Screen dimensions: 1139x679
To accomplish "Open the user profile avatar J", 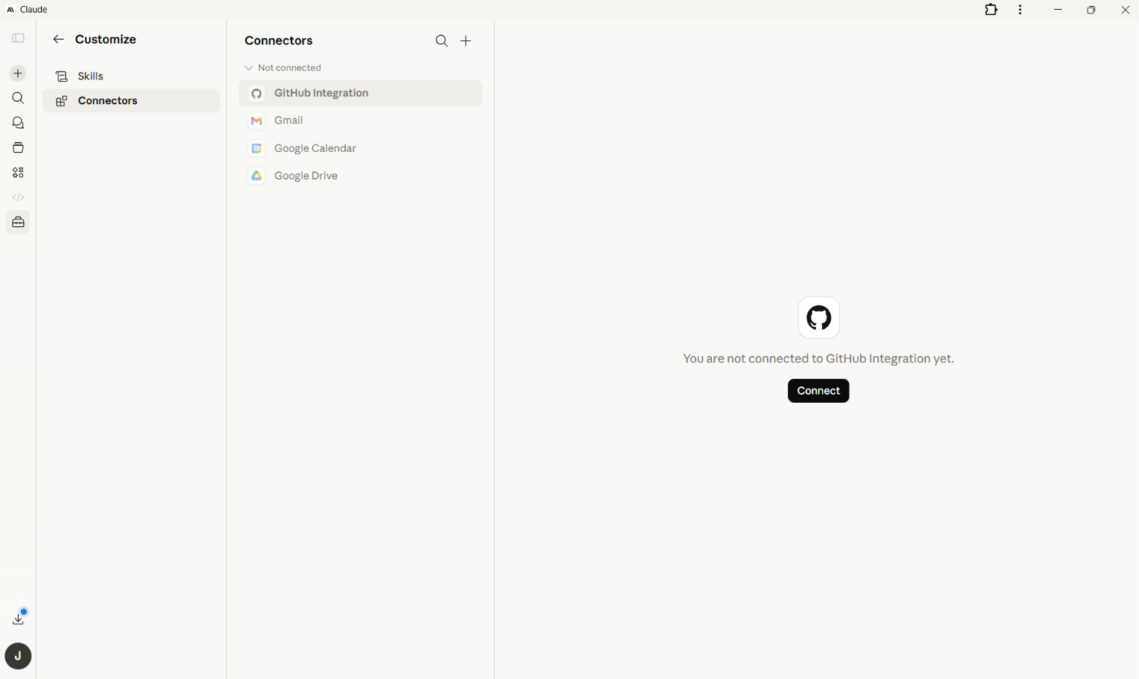I will coord(18,656).
